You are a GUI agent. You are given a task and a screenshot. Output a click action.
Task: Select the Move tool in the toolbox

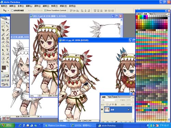pos(8,23)
